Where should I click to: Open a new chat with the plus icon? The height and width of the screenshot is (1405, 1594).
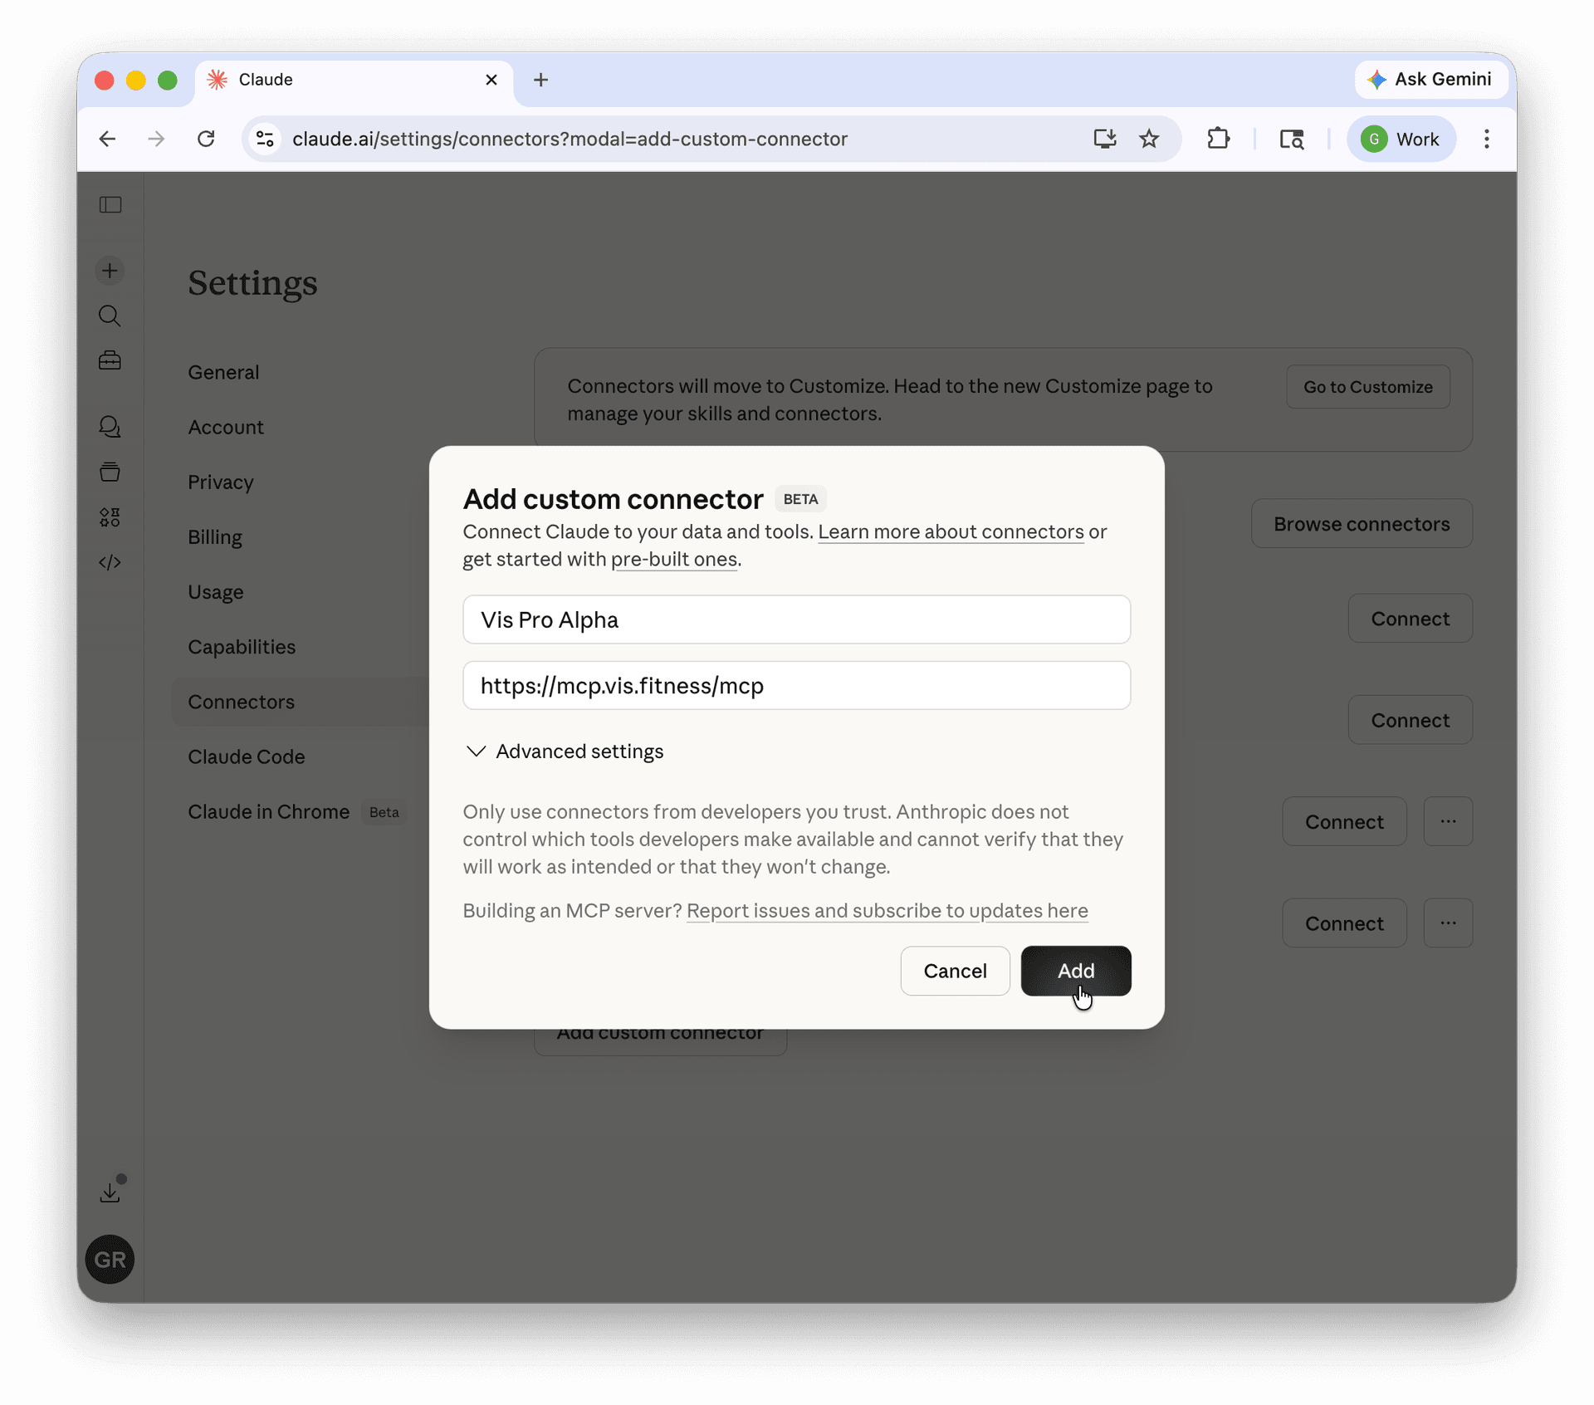(110, 270)
